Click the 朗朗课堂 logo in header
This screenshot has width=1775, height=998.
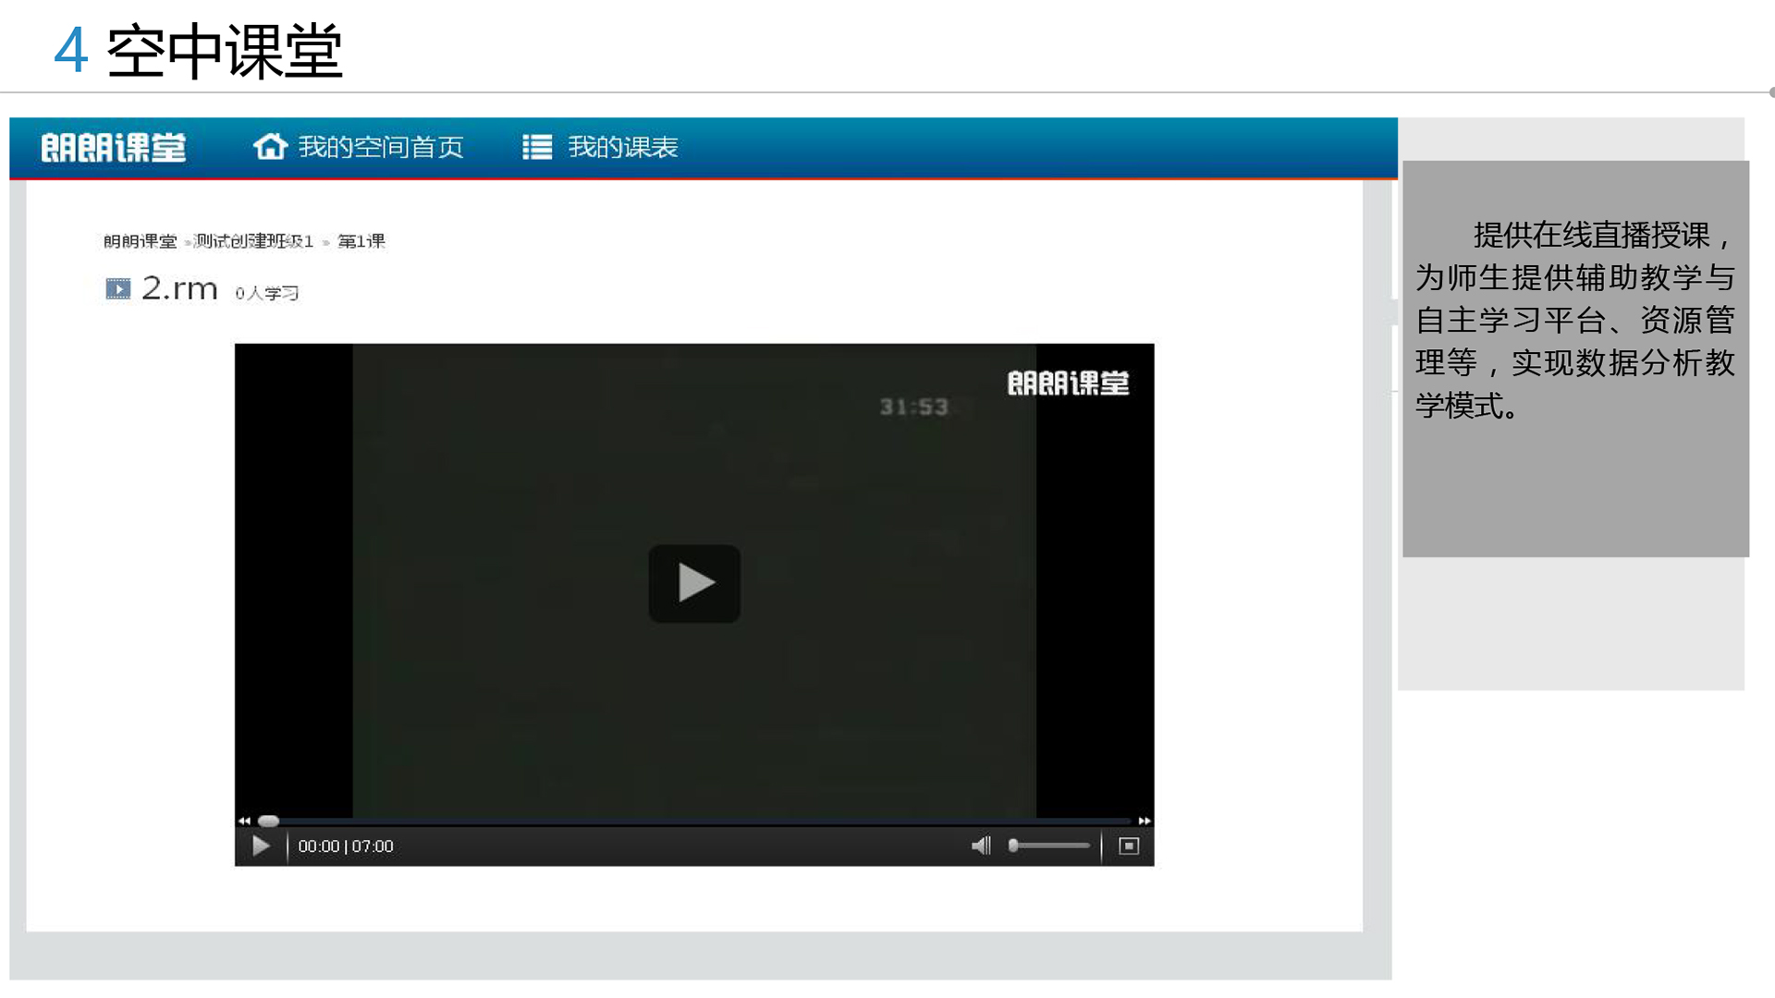114,148
